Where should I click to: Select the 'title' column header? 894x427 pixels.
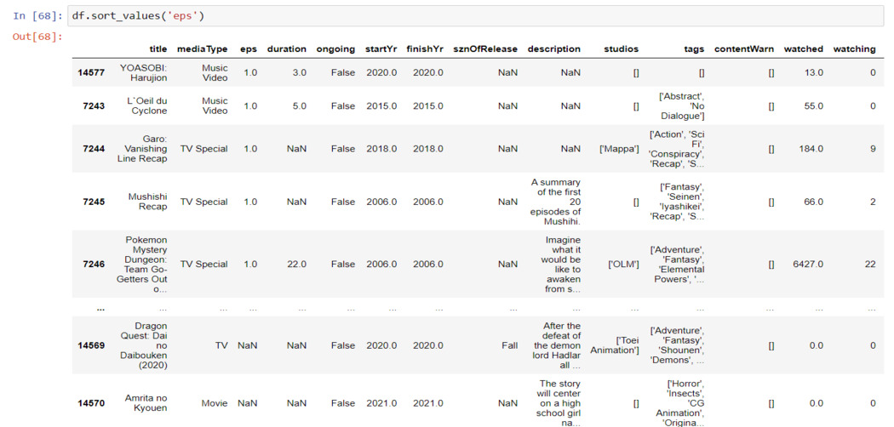tap(158, 49)
